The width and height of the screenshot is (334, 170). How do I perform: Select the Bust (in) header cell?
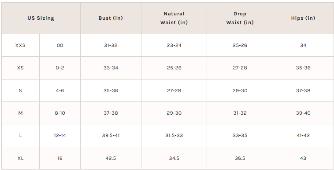(111, 18)
